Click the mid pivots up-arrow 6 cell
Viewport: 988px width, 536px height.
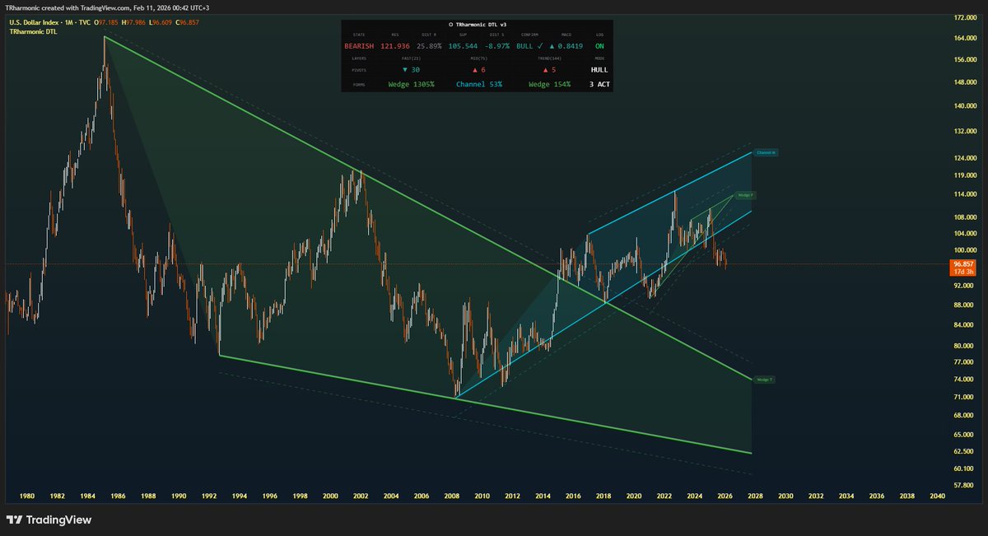click(x=478, y=70)
